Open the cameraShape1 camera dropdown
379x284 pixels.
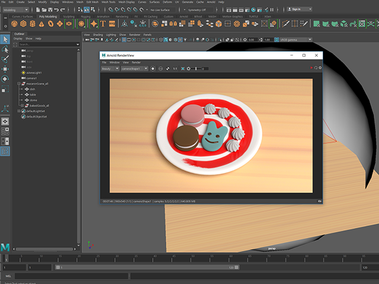pyautogui.click(x=134, y=69)
